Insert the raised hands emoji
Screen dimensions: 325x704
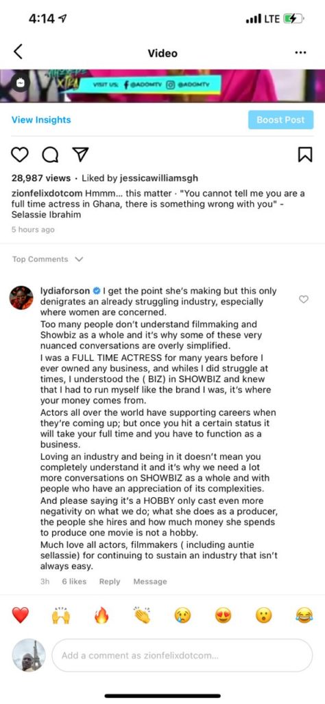[61, 615]
